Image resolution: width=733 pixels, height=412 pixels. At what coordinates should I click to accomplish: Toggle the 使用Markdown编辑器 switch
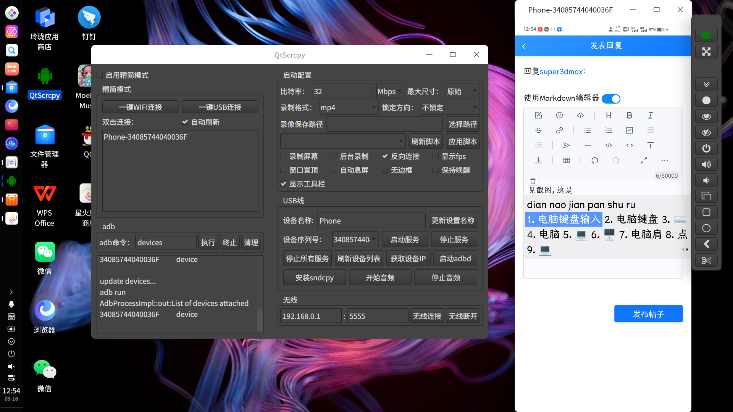pos(611,99)
